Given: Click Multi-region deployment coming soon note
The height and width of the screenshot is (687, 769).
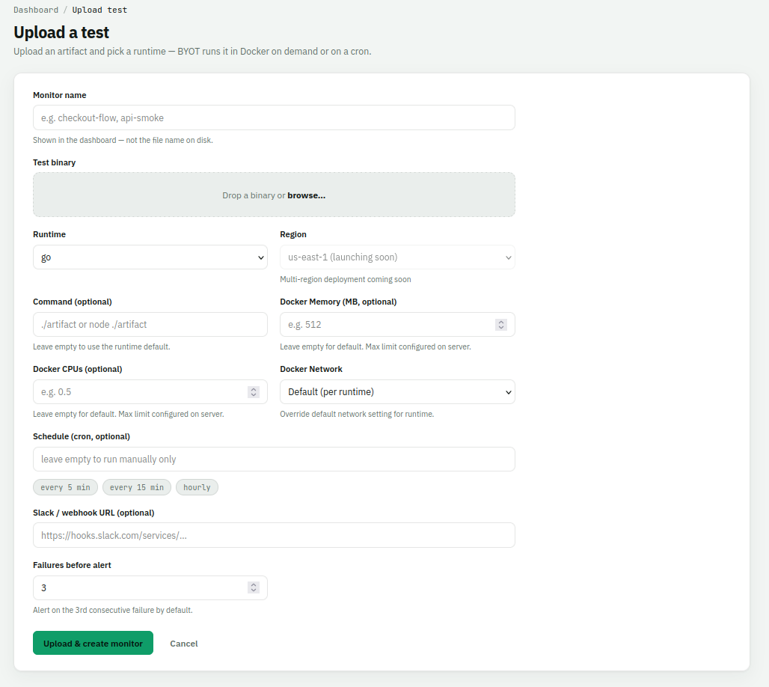Looking at the screenshot, I should (346, 279).
